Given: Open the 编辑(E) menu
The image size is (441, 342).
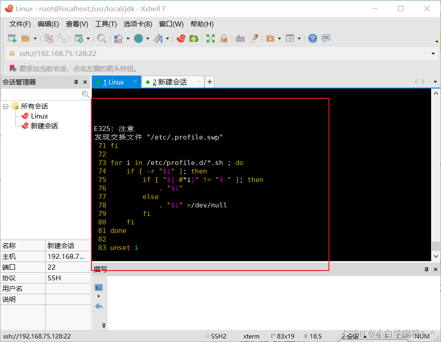Looking at the screenshot, I should tap(48, 24).
